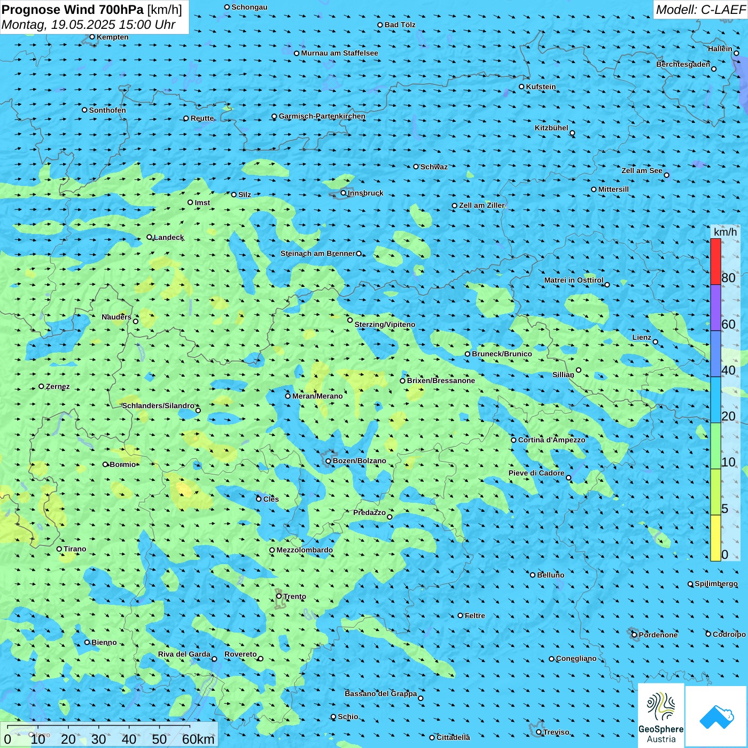Screen dimensions: 748x748
Task: Click the 'Hallein' label
Action: coord(720,49)
